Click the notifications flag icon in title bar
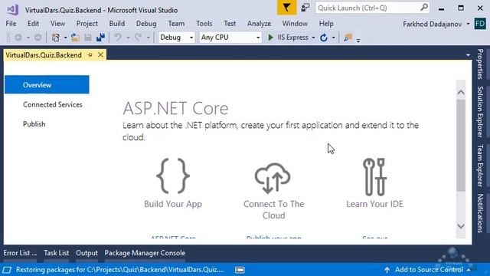 click(286, 8)
